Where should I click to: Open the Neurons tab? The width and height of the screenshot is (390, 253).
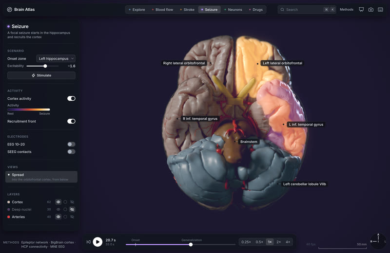click(233, 10)
